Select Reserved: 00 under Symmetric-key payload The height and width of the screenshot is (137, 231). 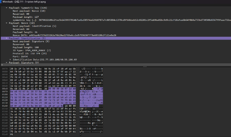[21, 14]
